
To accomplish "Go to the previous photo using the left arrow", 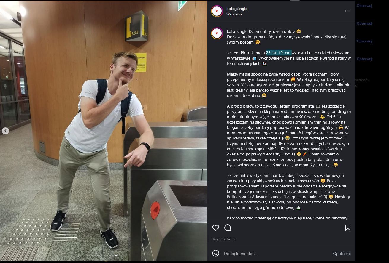I will pyautogui.click(x=5, y=131).
